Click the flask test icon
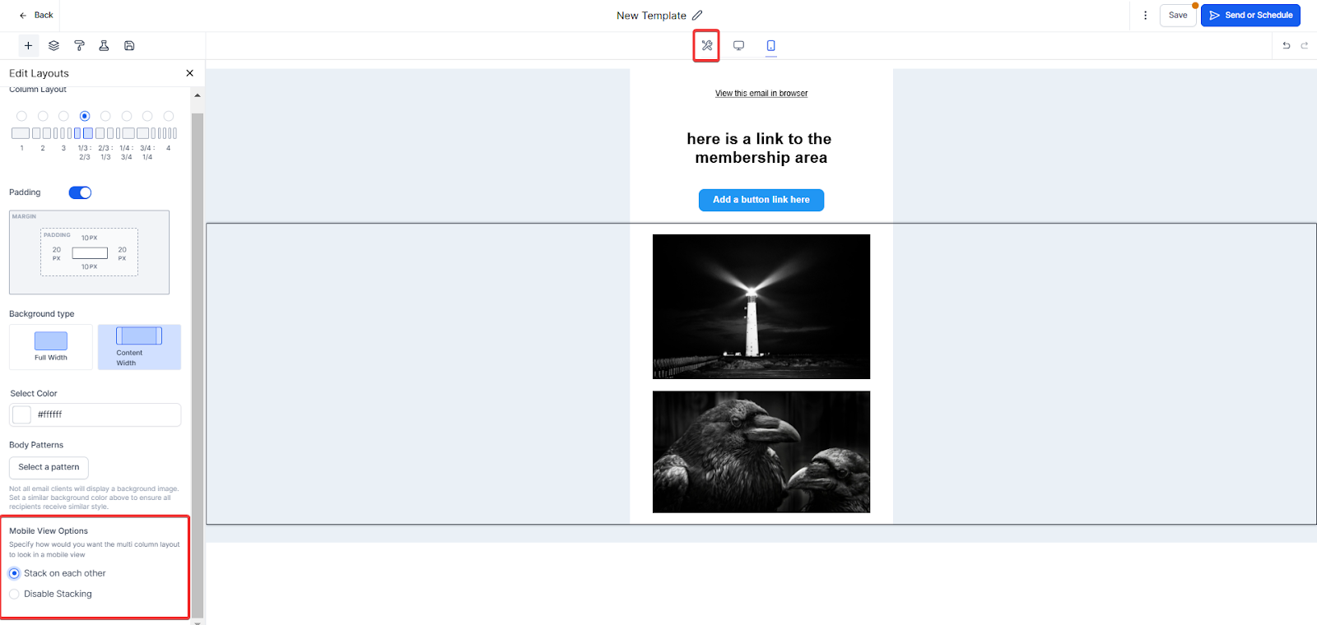This screenshot has width=1317, height=625. coord(104,46)
